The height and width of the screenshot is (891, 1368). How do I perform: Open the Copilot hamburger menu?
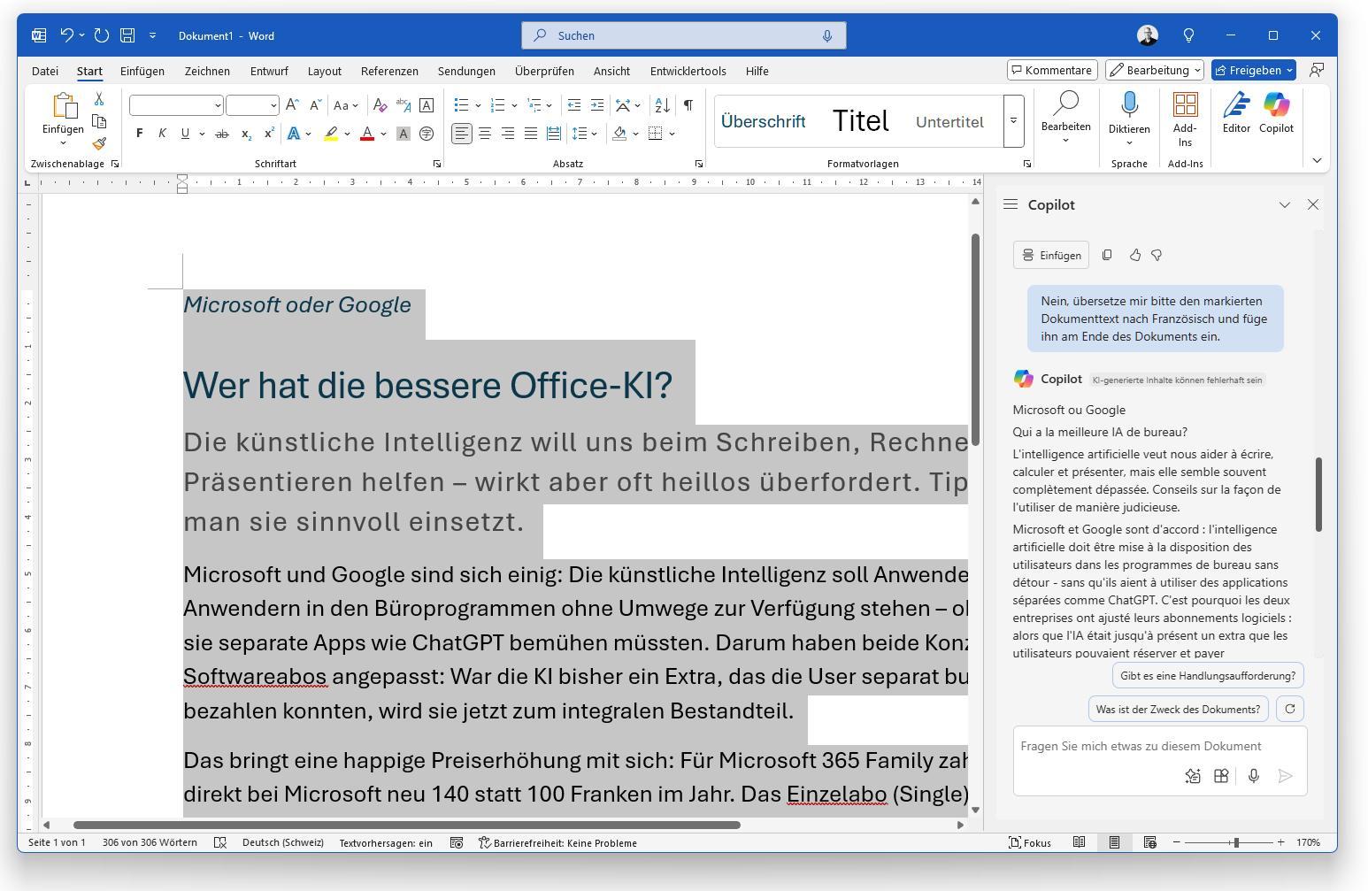(1011, 204)
